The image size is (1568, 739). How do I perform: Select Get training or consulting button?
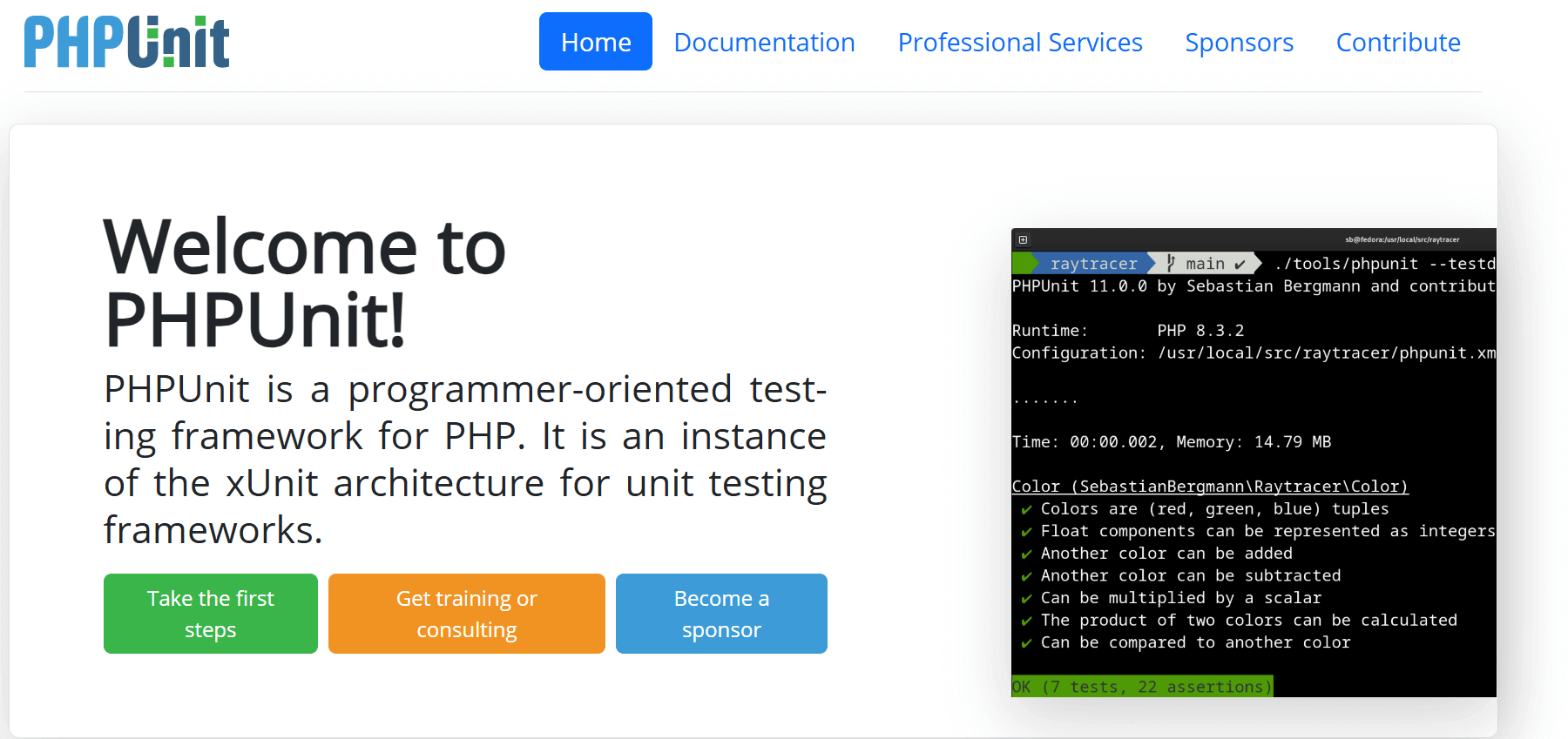[467, 614]
